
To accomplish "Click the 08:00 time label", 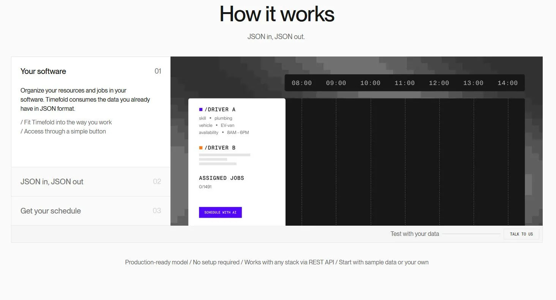I will tap(302, 83).
